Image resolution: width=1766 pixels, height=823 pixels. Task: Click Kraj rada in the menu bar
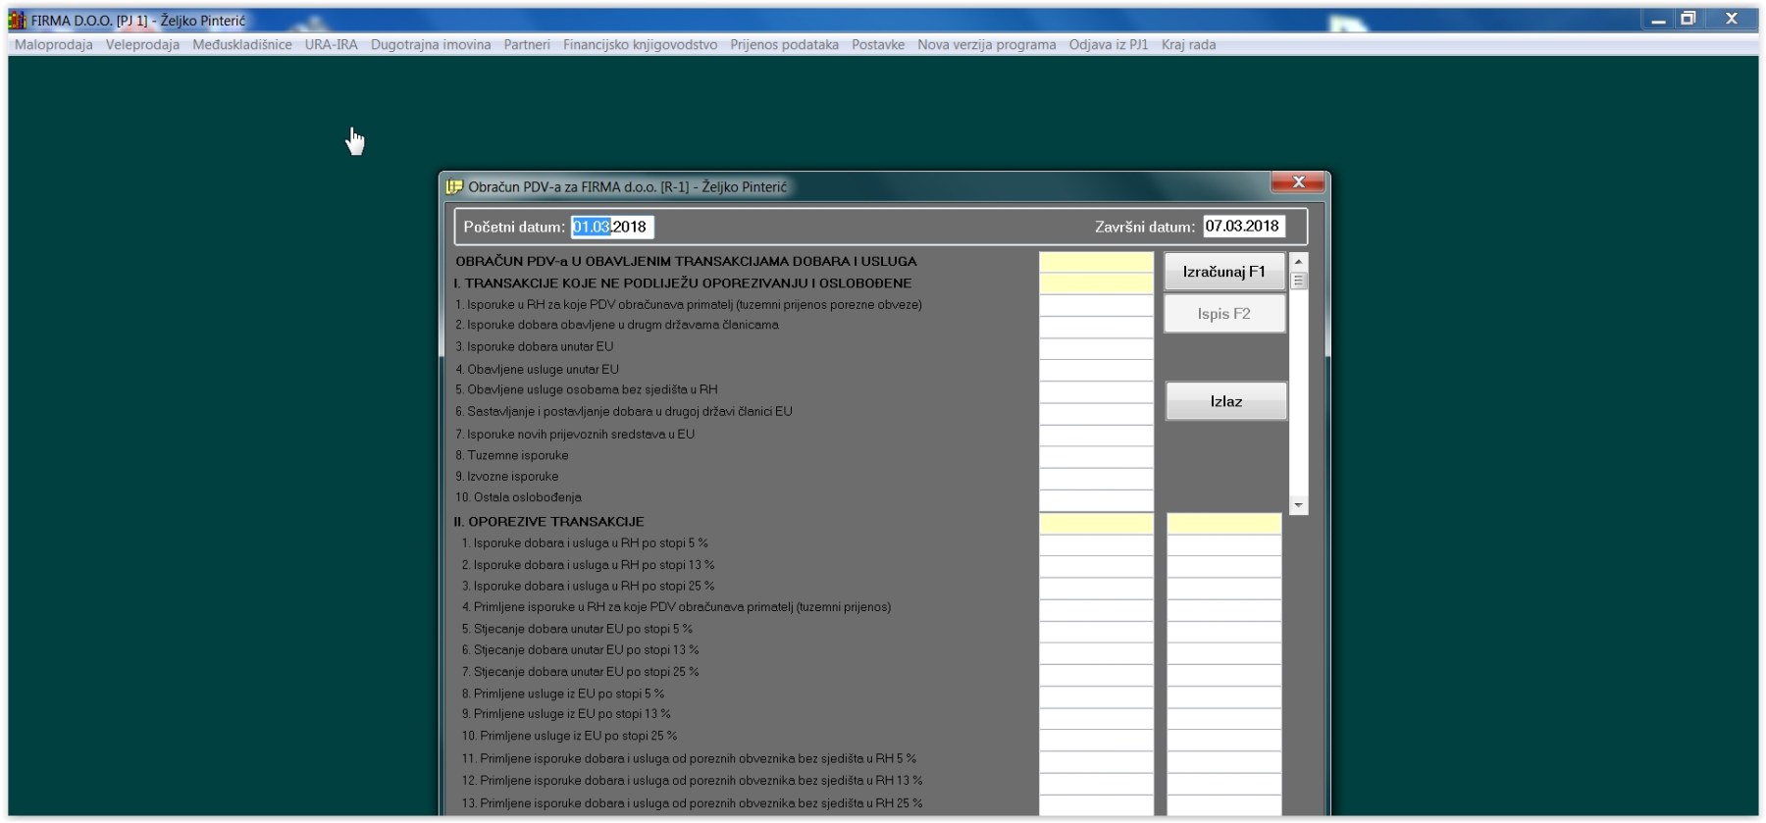tap(1188, 45)
